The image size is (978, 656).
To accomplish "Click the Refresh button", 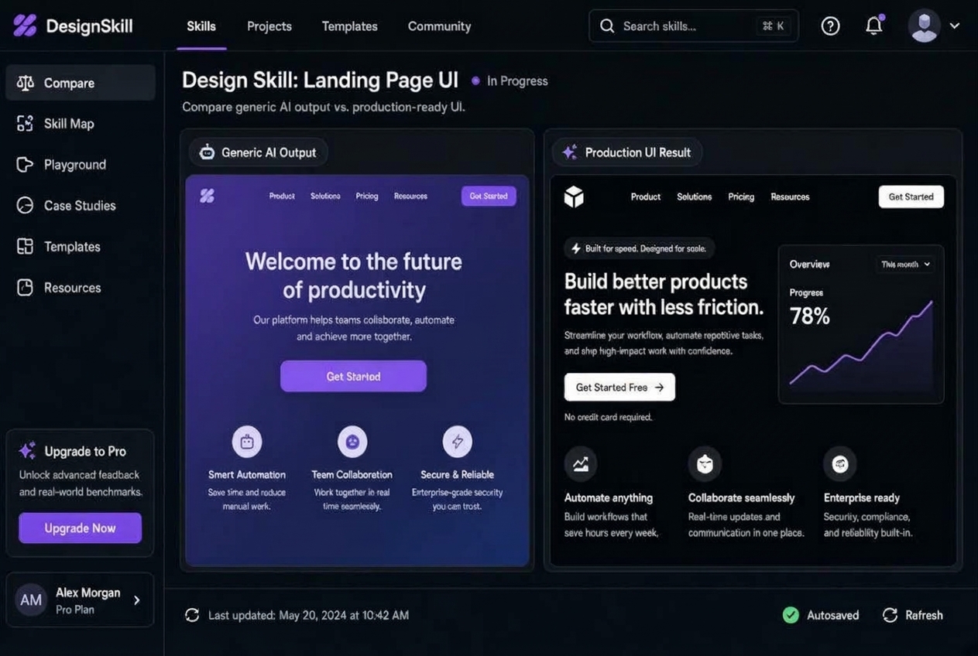I will [913, 615].
